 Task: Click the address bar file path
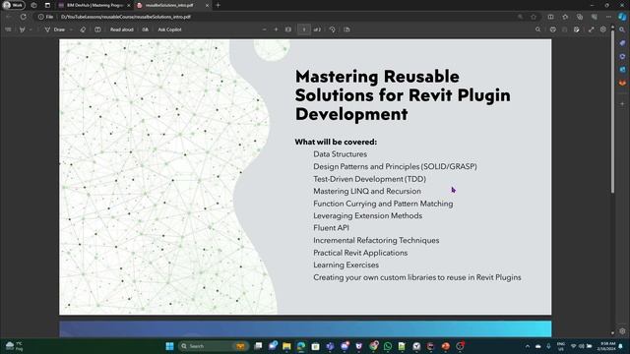[x=126, y=17]
